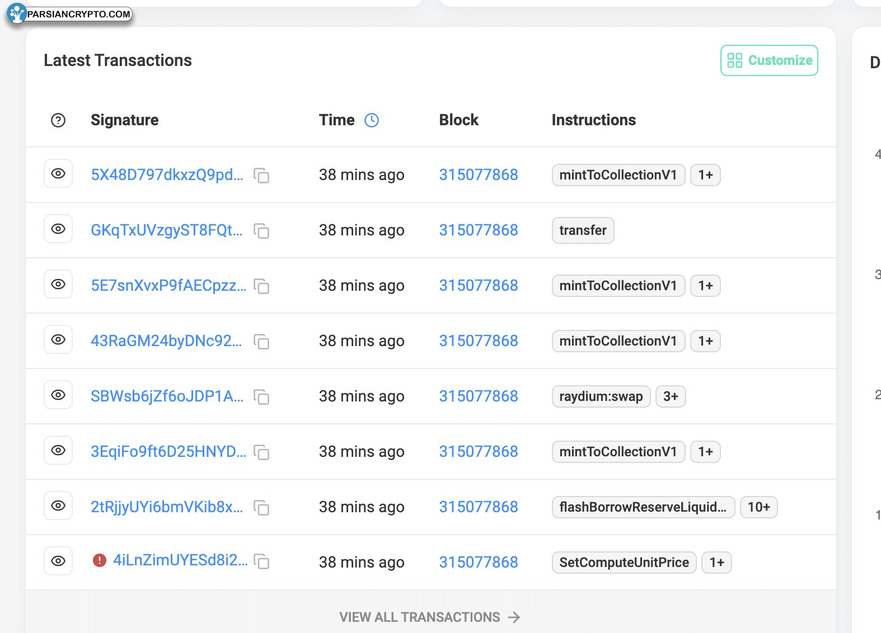Viewport: 881px width, 633px height.
Task: Click the eye icon for GKqTxUVzgyST8FQt transaction
Action: [58, 229]
